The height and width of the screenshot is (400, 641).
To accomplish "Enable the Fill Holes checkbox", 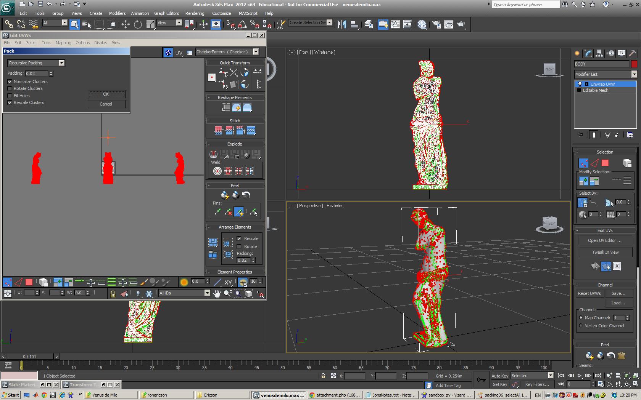I will click(x=10, y=96).
